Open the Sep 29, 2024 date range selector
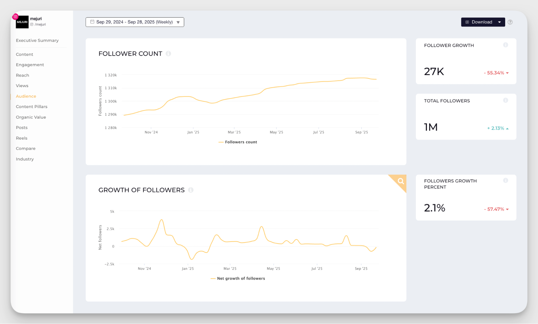The height and width of the screenshot is (324, 538). tap(134, 22)
